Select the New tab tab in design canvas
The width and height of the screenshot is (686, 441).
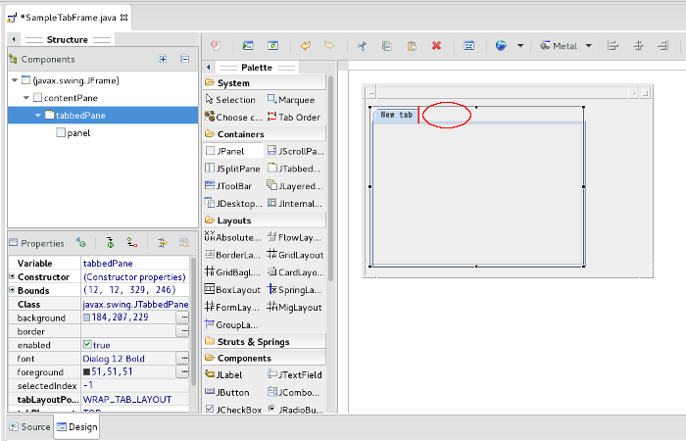click(396, 115)
